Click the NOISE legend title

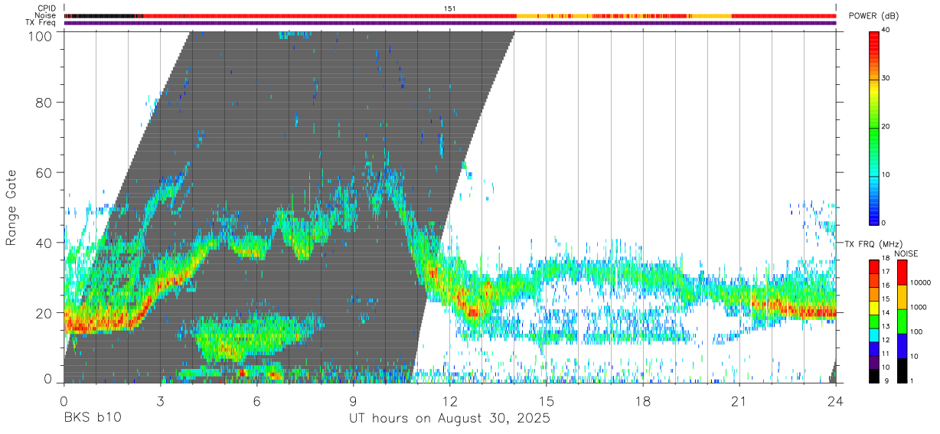click(x=906, y=253)
